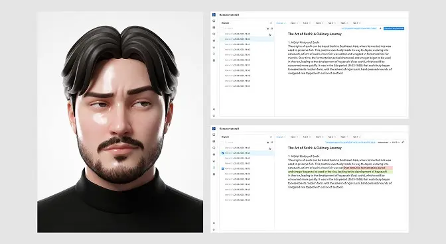Open the user profile icon in lower sidebar
The image size is (446, 244).
pyautogui.click(x=214, y=223)
